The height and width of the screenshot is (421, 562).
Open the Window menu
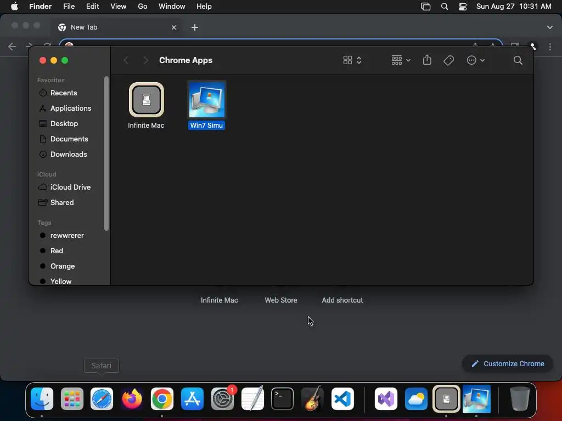click(172, 7)
